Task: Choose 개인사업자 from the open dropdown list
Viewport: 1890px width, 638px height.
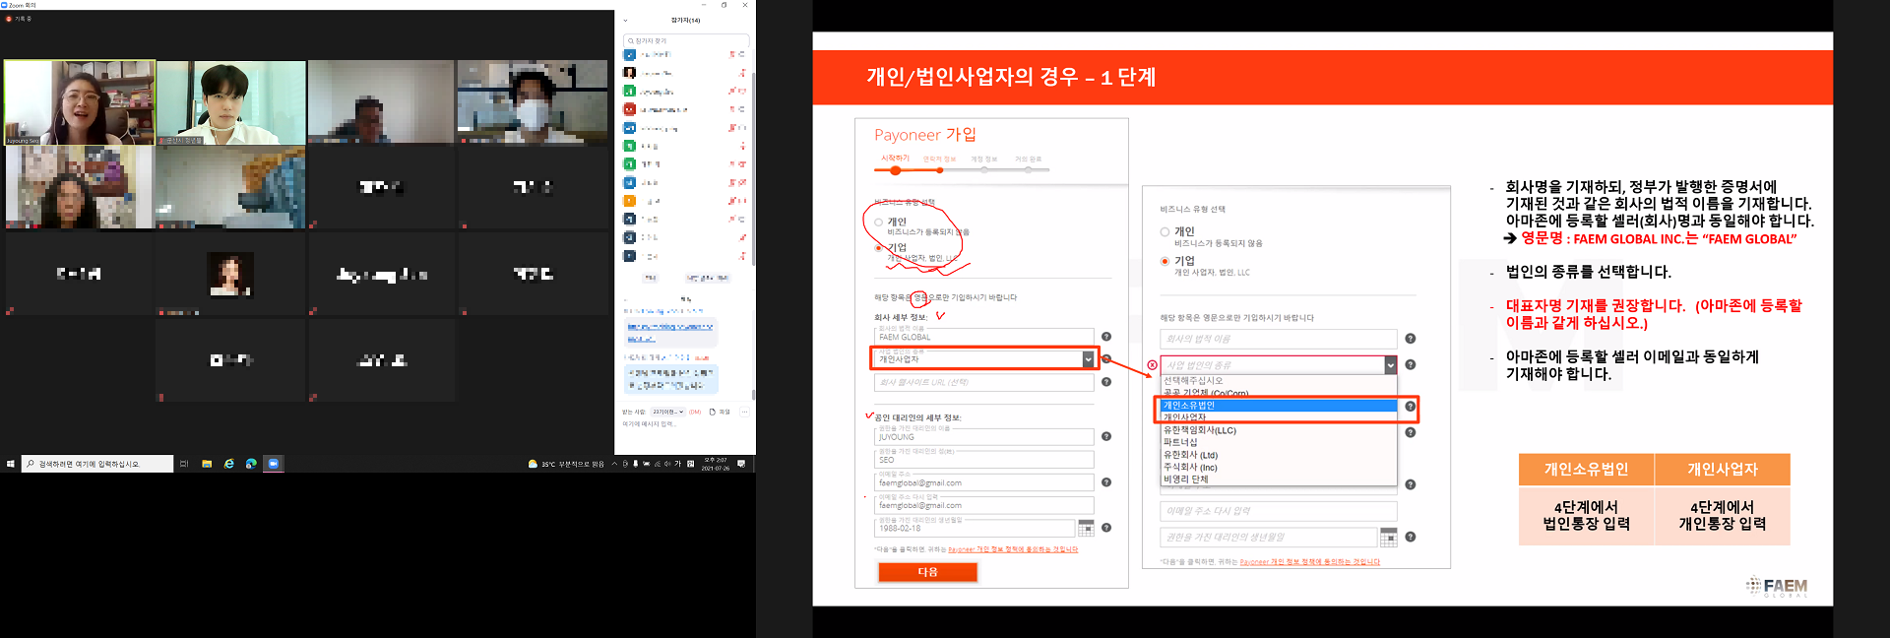Action: click(x=1279, y=417)
